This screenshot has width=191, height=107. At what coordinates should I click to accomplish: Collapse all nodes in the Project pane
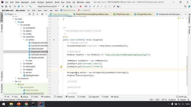(x=37, y=14)
